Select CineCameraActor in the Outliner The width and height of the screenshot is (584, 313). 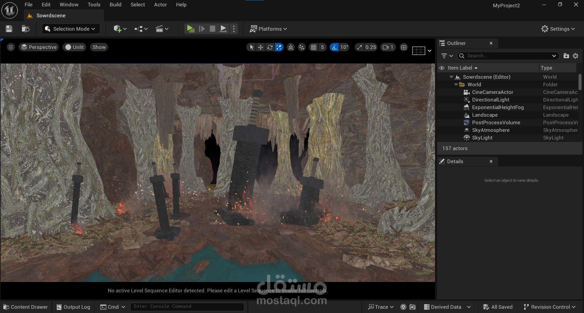pos(492,92)
